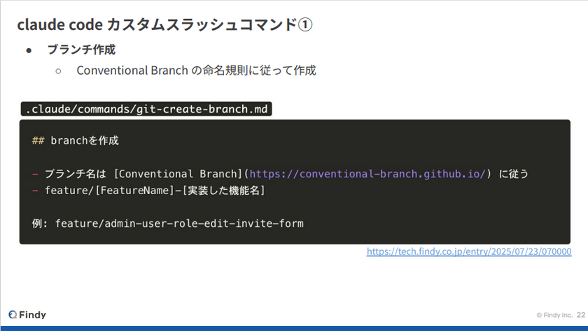Select the "feature/[FeatureName]-[実装した機能名]" line
This screenshot has height=331, width=588.
155,190
